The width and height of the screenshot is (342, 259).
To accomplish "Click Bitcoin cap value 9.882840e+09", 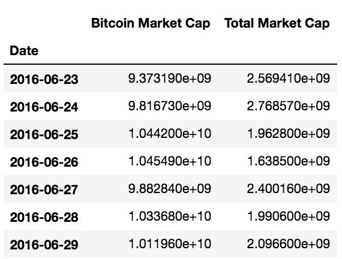I will 169,189.
